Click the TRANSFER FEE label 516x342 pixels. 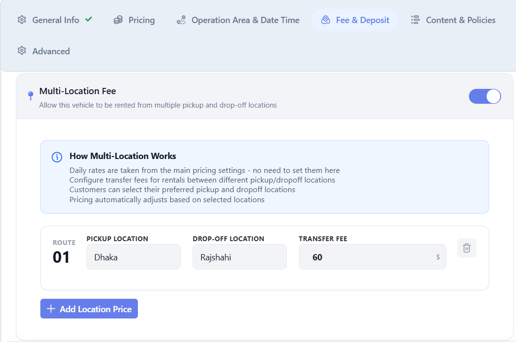pos(323,239)
